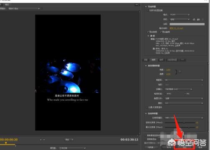Click the Comments input field
The image size is (210, 150).
pos(187,24)
